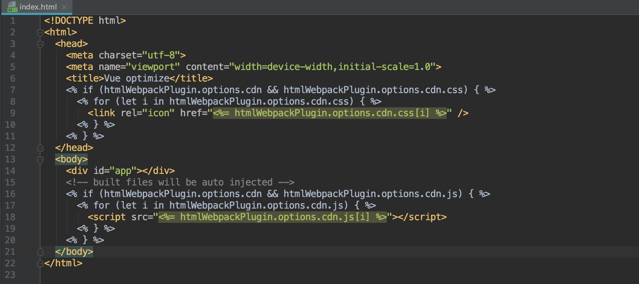Click the comment built files will be auto injected

click(180, 182)
